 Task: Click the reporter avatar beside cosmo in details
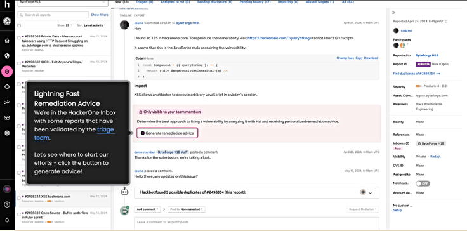pos(396,30)
